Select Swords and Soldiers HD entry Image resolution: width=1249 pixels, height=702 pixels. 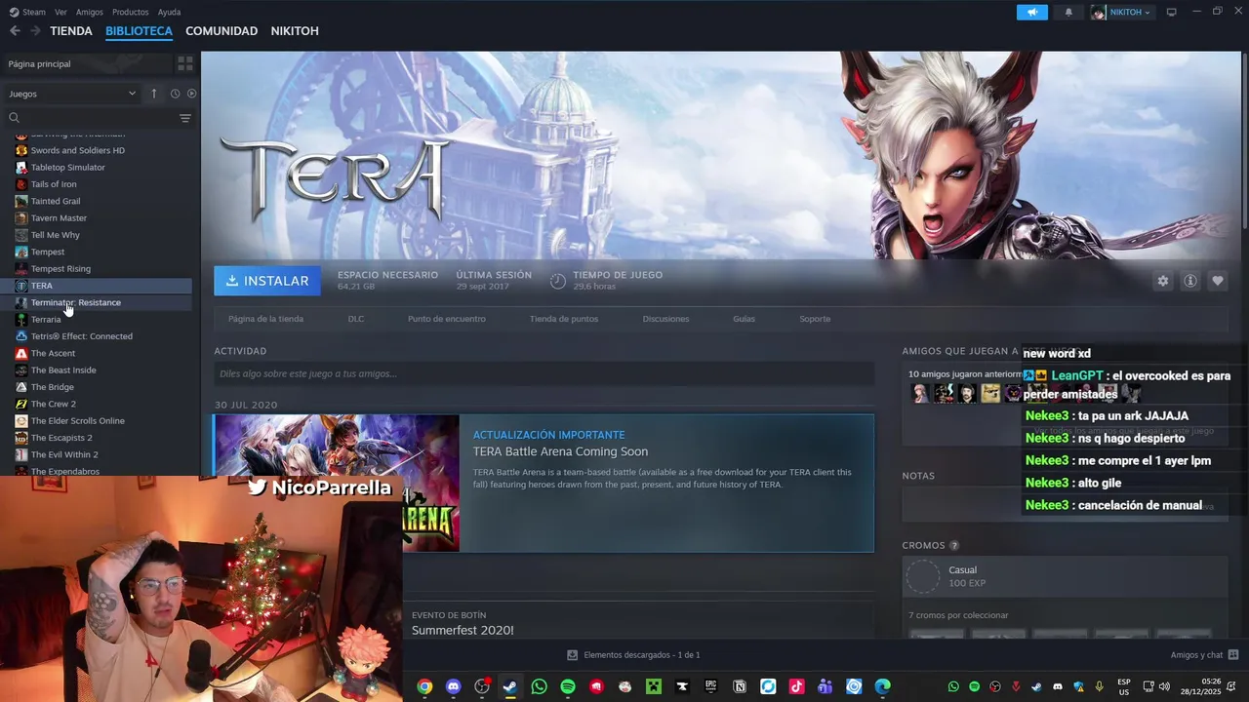coord(98,150)
